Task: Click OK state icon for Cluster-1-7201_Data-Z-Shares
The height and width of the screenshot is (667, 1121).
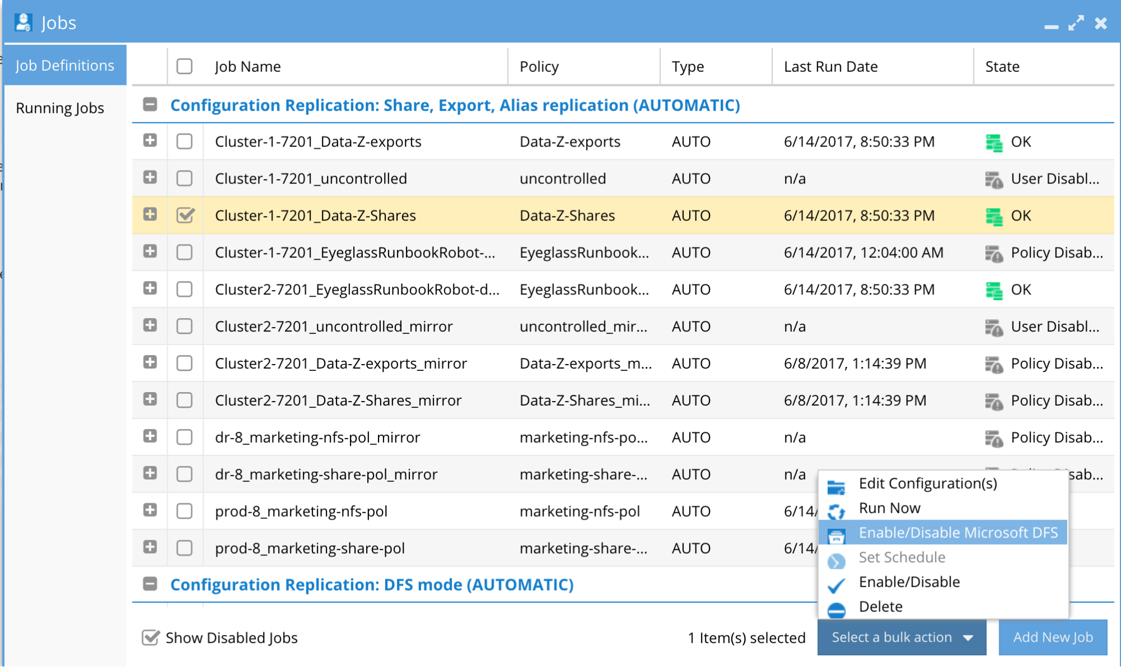Action: 994,217
